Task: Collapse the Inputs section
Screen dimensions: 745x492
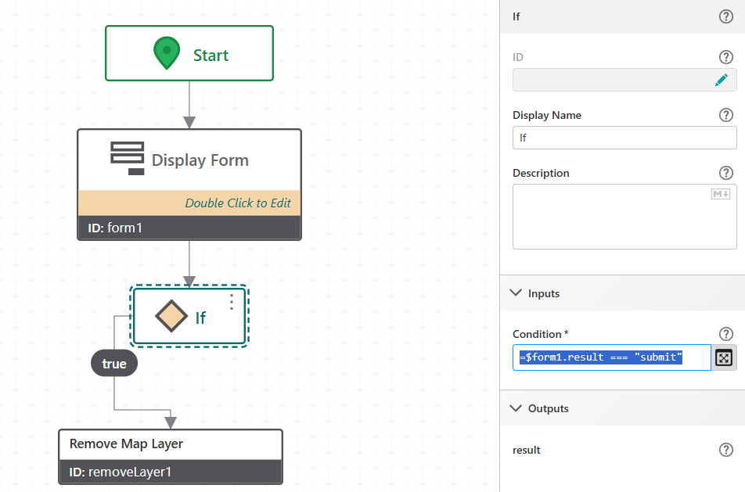Action: click(516, 293)
